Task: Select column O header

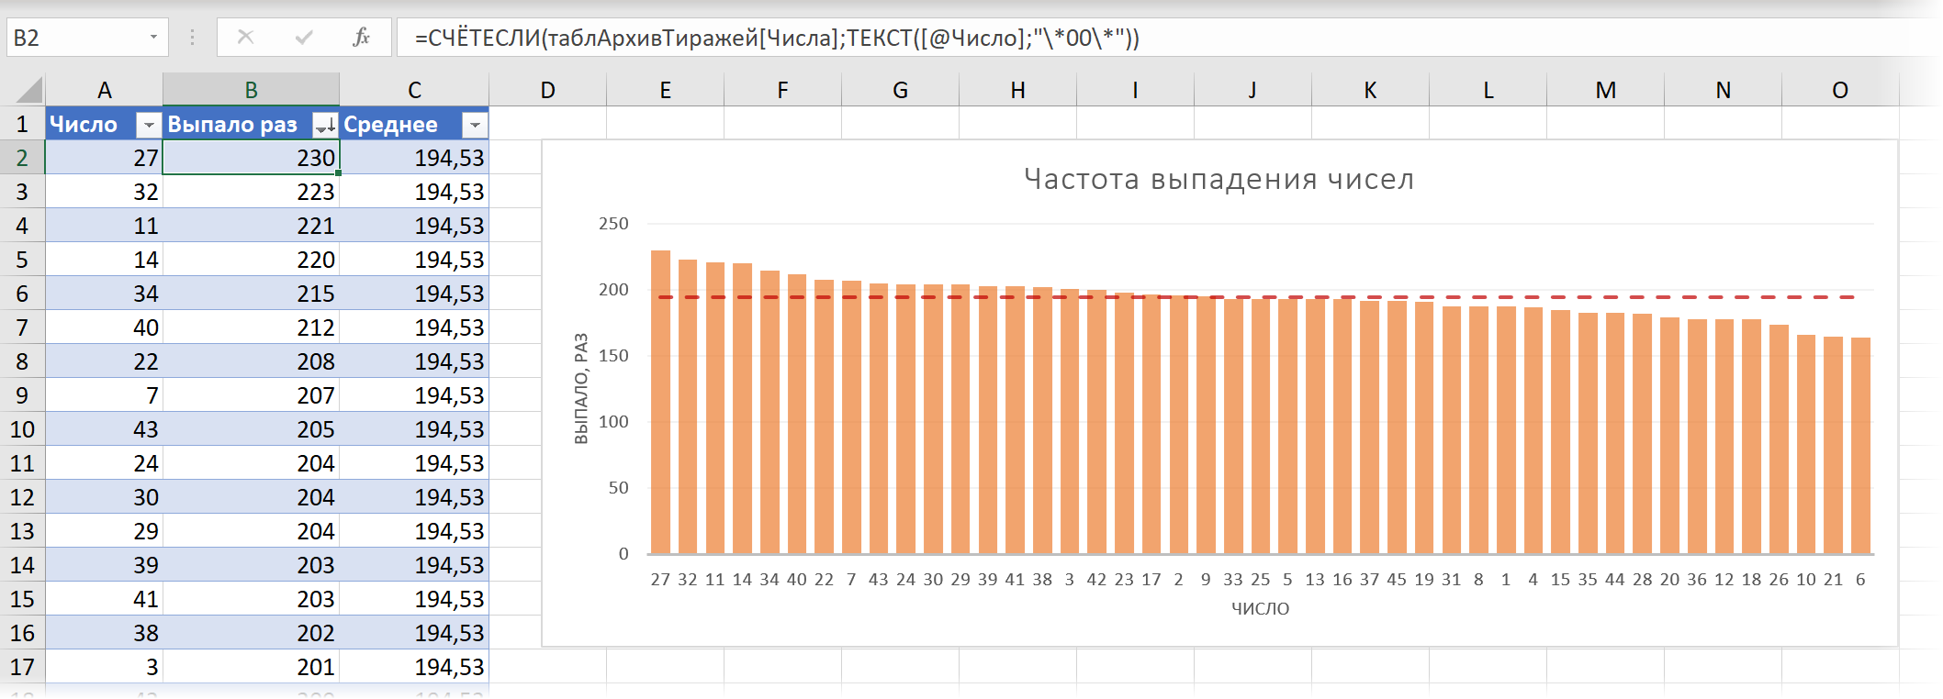Action: click(x=1840, y=90)
